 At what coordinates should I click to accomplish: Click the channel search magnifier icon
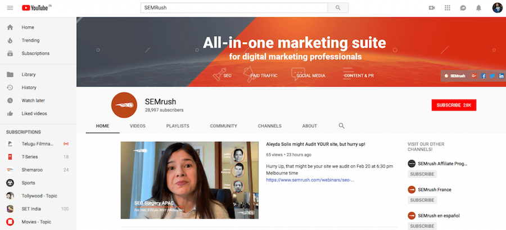coord(341,126)
